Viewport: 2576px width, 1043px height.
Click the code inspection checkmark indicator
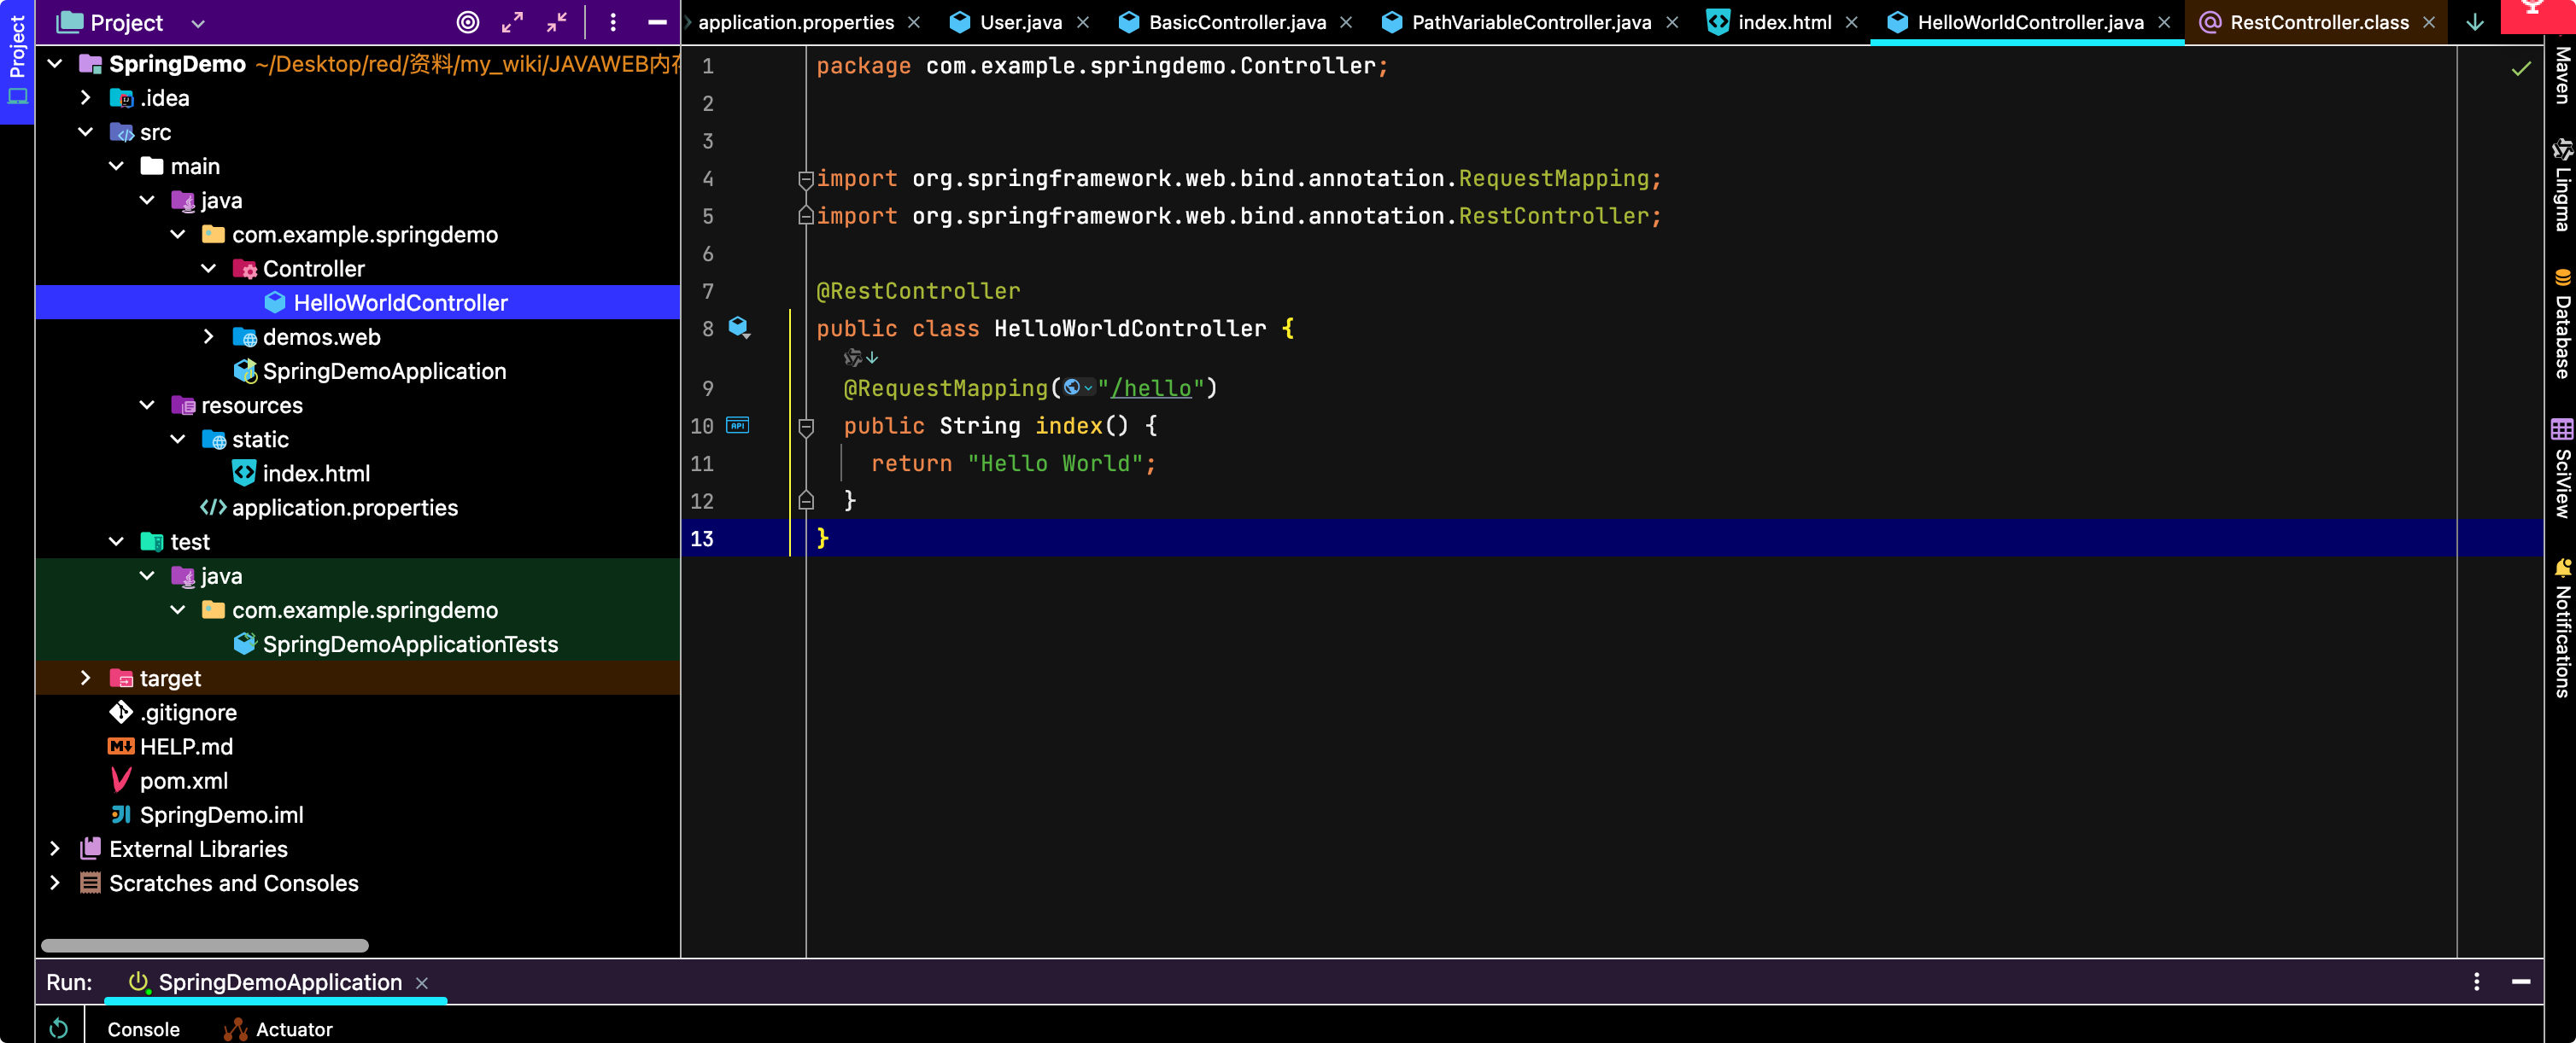click(2520, 68)
